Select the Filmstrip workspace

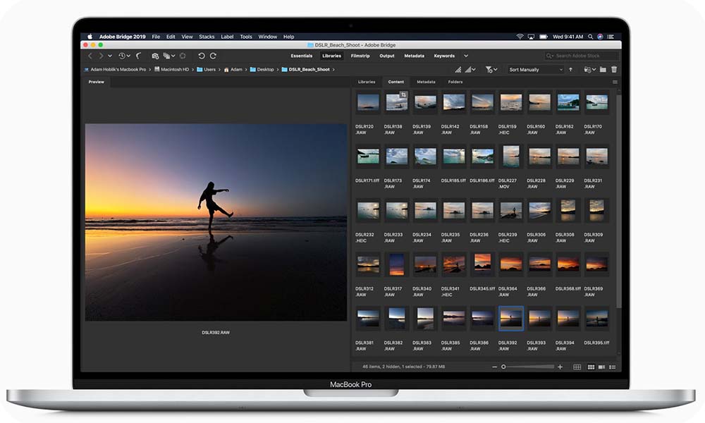(360, 56)
